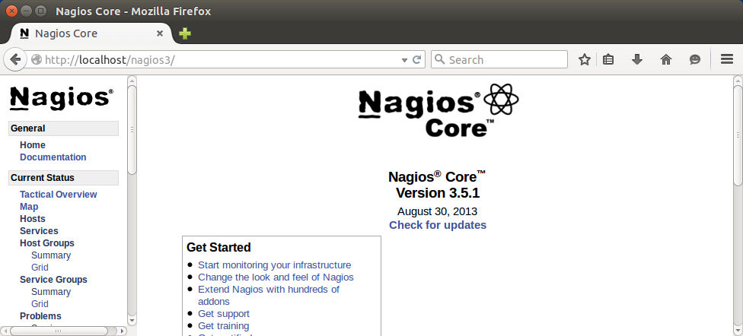Open Host Groups in sidebar
Viewport: 743px width, 336px height.
[47, 243]
